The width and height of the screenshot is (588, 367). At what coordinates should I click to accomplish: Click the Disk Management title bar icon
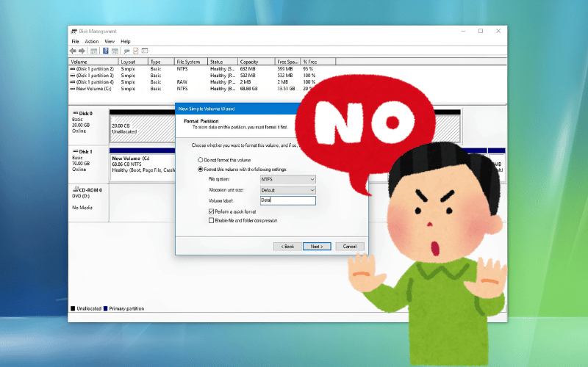[74, 32]
